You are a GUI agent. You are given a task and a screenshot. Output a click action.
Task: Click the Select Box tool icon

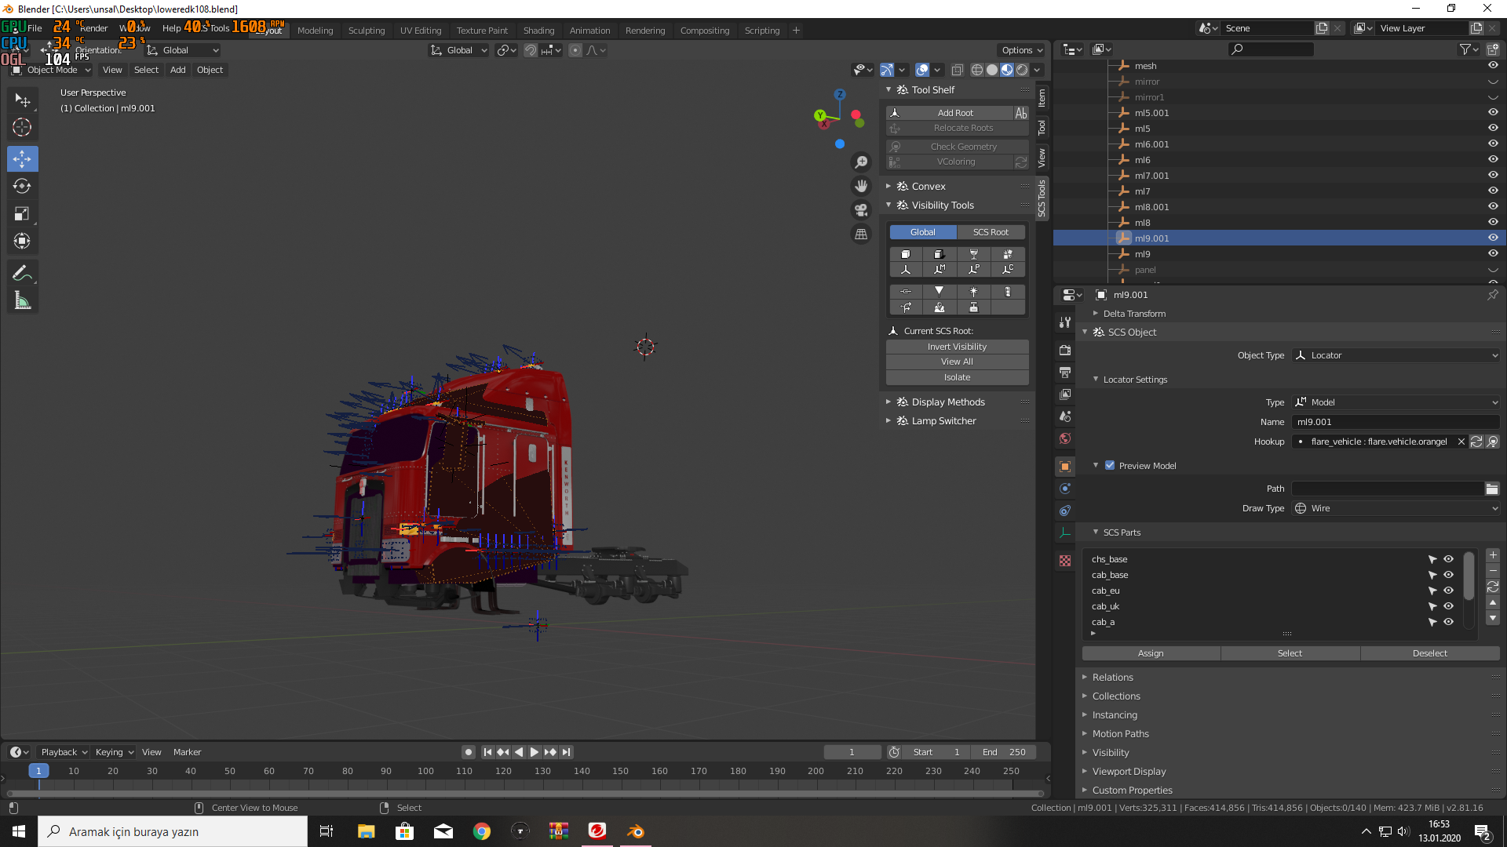point(22,100)
